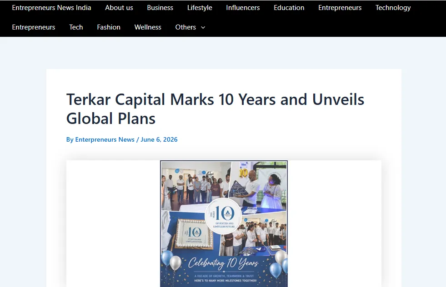Open the Tech category
The image size is (446, 287).
coord(76,27)
